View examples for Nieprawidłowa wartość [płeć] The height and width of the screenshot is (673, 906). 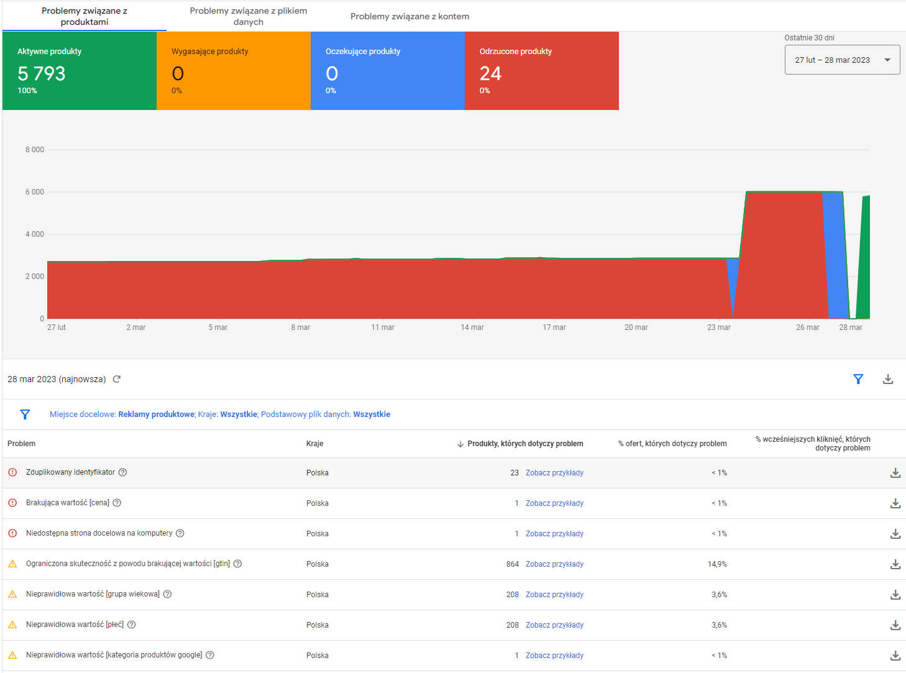[x=554, y=625]
